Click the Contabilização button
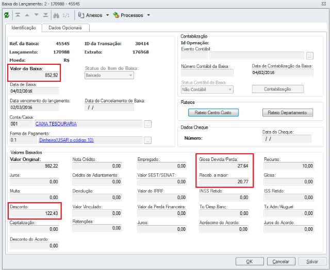Screen dimensions: 330x270 pos(277,89)
